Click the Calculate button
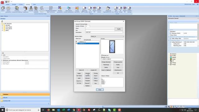 (87, 73)
